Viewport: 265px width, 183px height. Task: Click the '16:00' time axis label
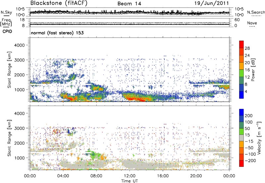click(x=163, y=176)
